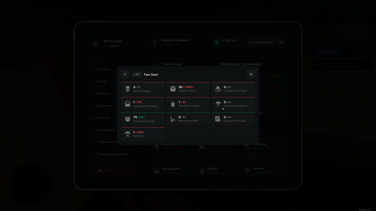Click the Розпустити клан button
Image resolution: width=376 pixels, height=211 pixels.
point(113,170)
